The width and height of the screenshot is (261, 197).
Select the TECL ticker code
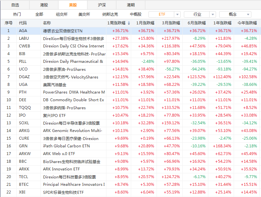tap(23, 177)
